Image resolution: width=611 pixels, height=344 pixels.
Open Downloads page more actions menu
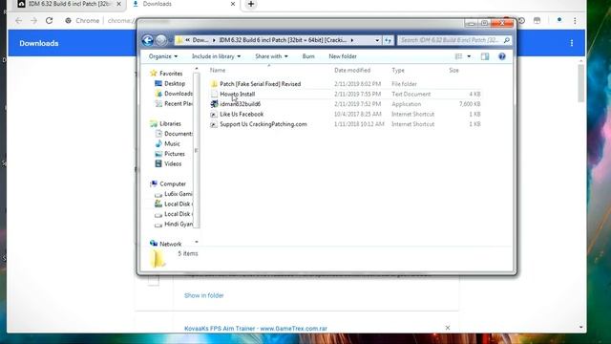pos(572,43)
